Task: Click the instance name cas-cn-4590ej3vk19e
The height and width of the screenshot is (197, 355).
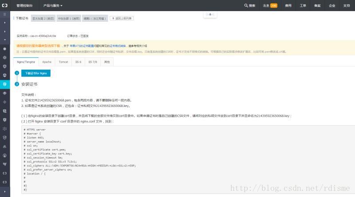Action: [x=43, y=36]
